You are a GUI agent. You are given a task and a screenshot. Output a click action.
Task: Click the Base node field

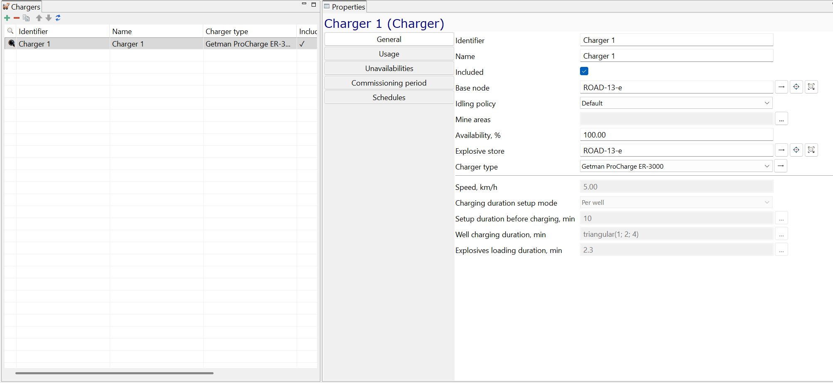coord(676,87)
